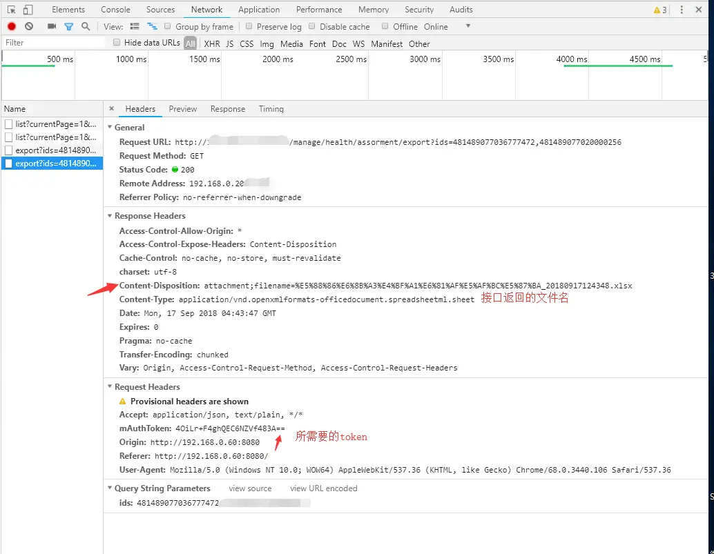The image size is (714, 554).
Task: Open the Online throttling dropdown
Action: [x=436, y=26]
